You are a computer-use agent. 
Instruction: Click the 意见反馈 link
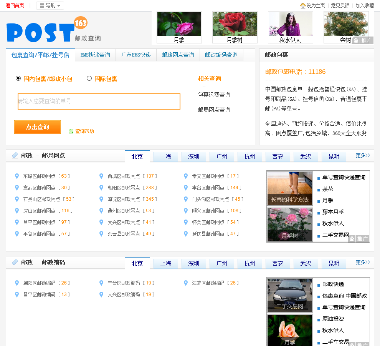tap(340, 5)
